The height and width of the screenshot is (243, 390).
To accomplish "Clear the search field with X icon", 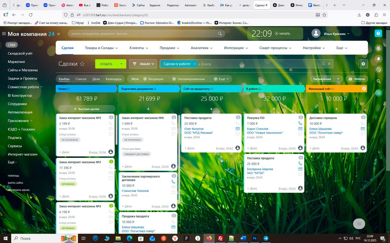I will pyautogui.click(x=329, y=64).
